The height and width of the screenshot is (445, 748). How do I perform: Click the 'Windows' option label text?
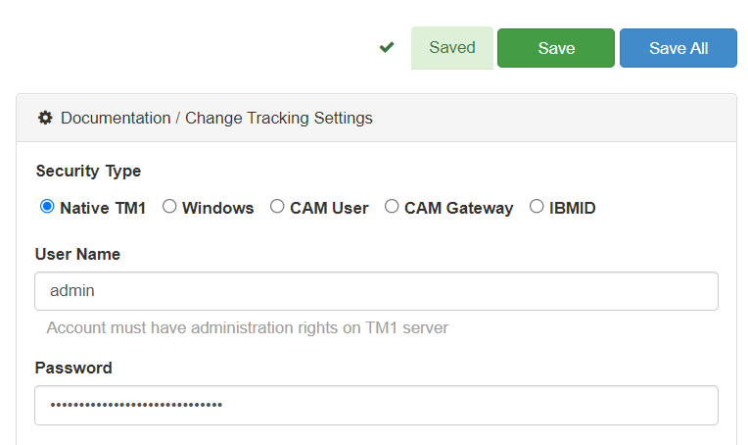coord(217,208)
